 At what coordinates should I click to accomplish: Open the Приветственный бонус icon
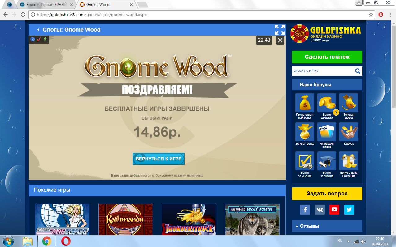coord(305,103)
